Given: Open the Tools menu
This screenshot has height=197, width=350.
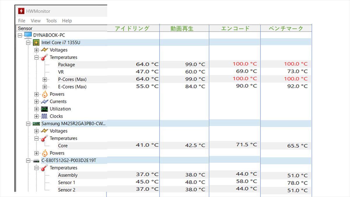Looking at the screenshot, I should click(51, 21).
